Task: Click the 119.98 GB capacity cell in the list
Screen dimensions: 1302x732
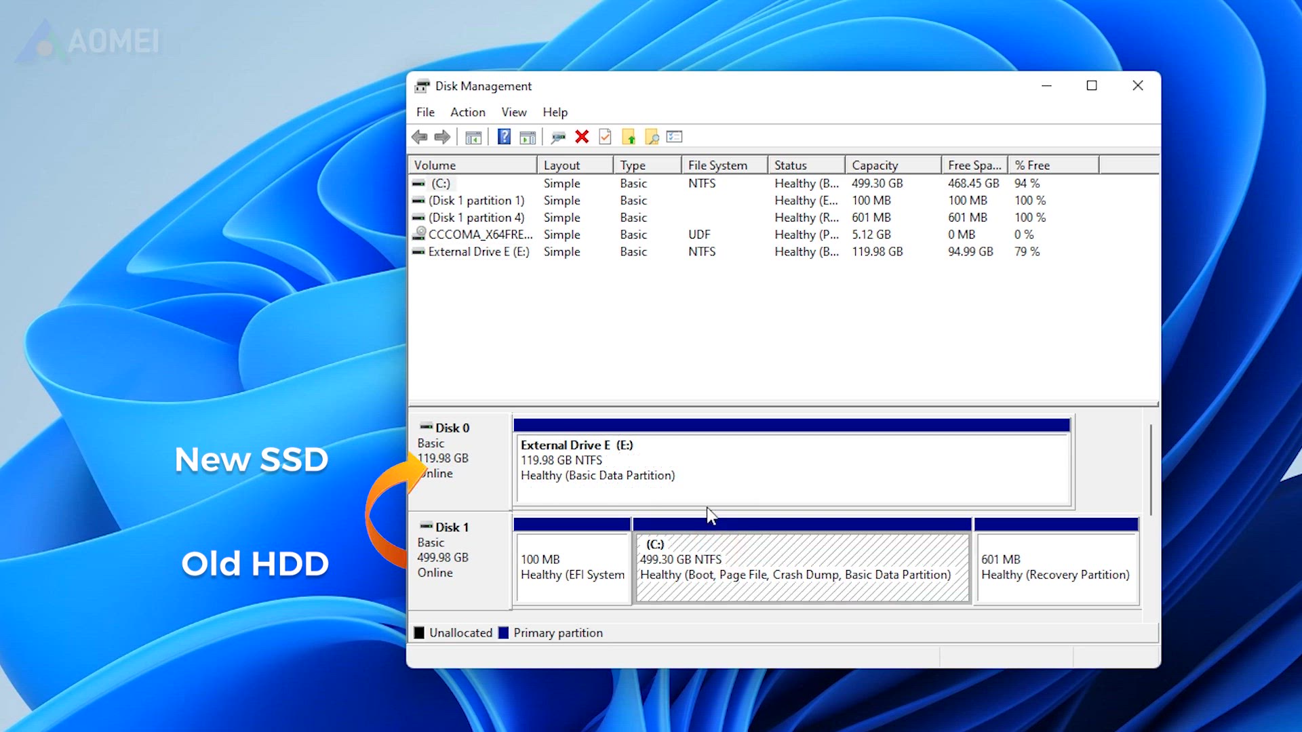Action: 877,251
